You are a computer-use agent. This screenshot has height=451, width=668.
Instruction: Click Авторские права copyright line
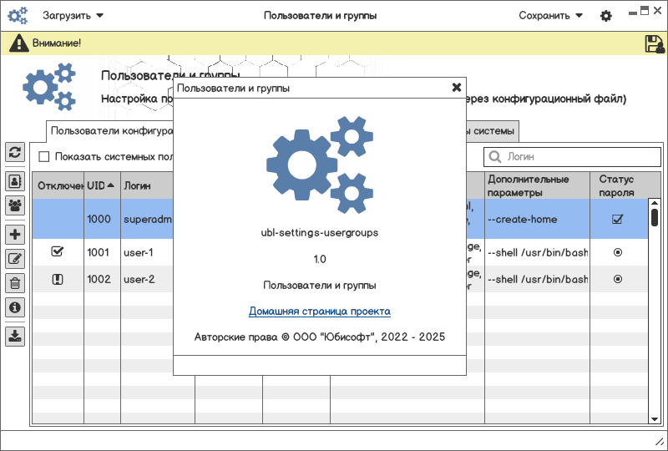(320, 337)
